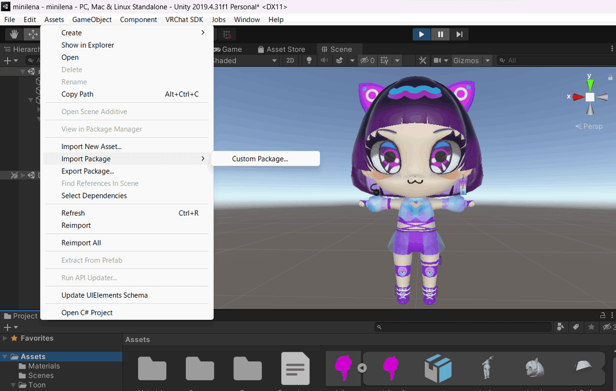616x391 pixels.
Task: Click the red X axis gizmo cone
Action: click(578, 96)
